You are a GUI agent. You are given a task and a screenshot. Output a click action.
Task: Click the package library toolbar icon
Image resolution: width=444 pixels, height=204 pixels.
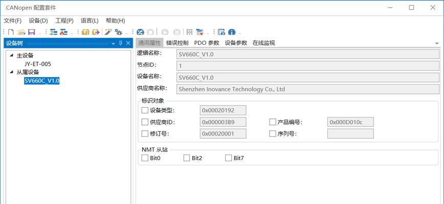(85, 32)
